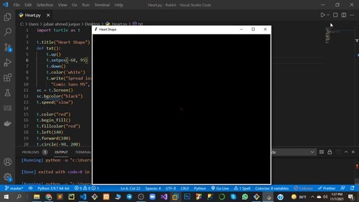Screen dimensions: 359x202
Task: Change language mode Python in status bar
Action: pyautogui.click(x=200, y=189)
